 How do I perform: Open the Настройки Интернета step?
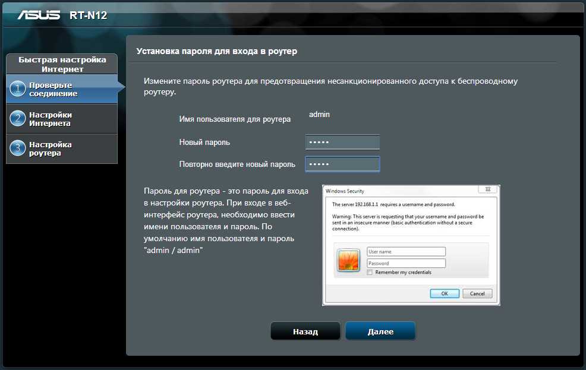click(62, 119)
